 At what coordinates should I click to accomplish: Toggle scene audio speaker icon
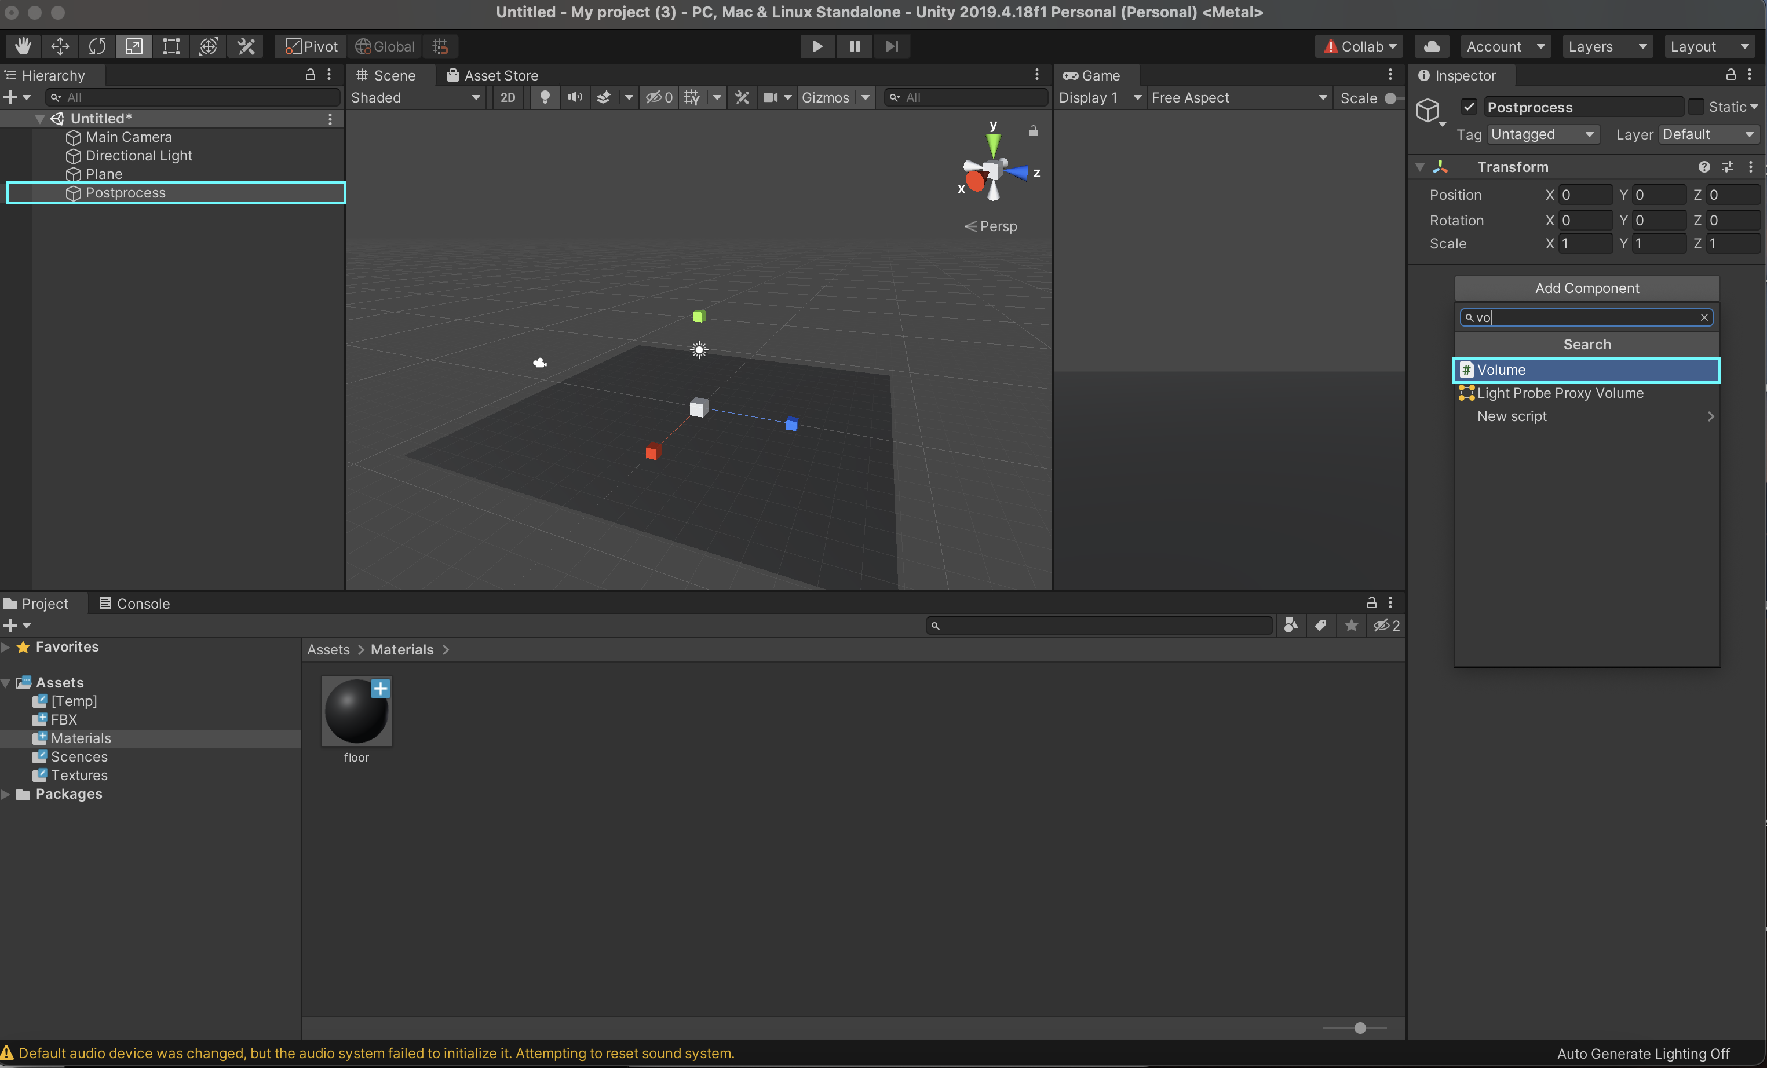pos(574,97)
